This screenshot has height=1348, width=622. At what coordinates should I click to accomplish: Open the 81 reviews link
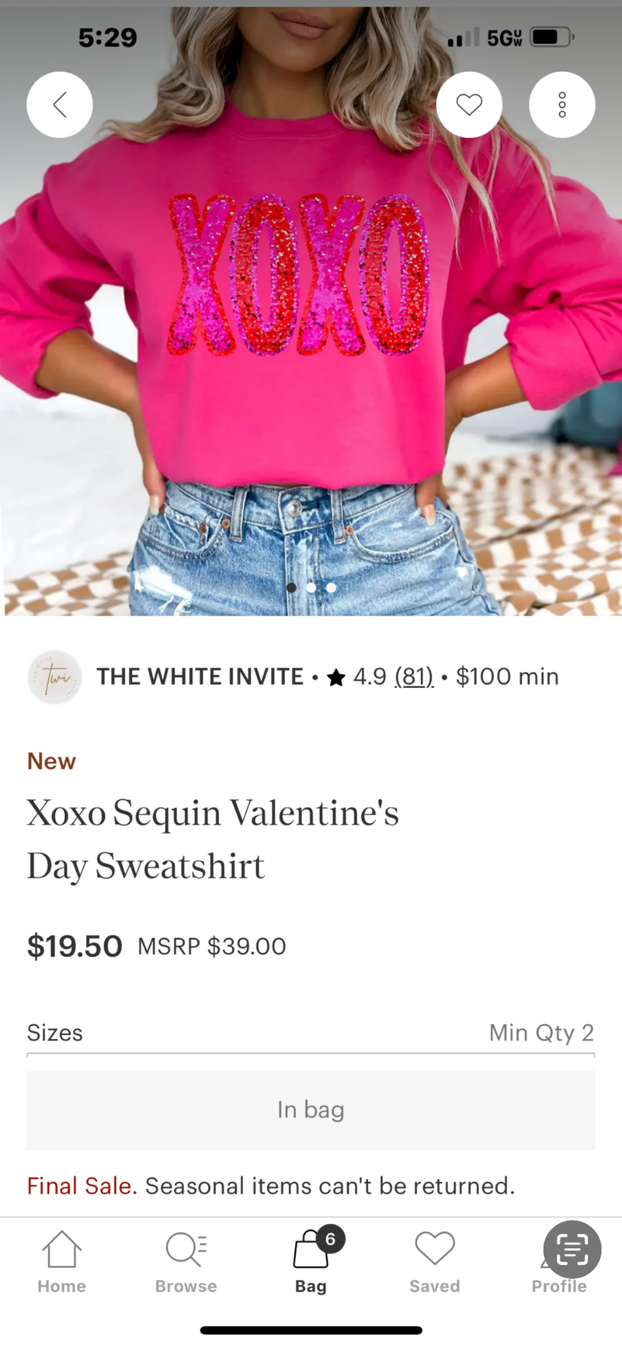pos(414,677)
